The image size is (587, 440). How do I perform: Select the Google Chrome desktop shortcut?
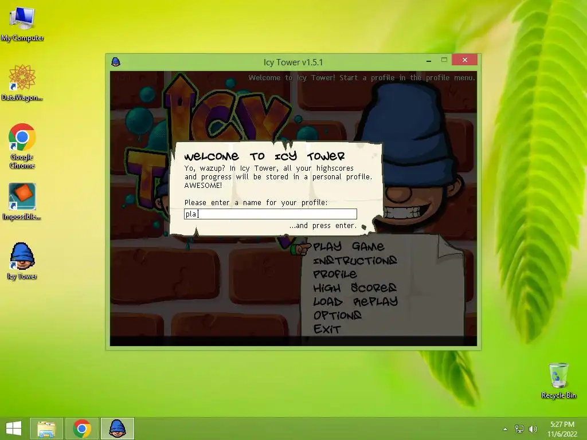(22, 145)
